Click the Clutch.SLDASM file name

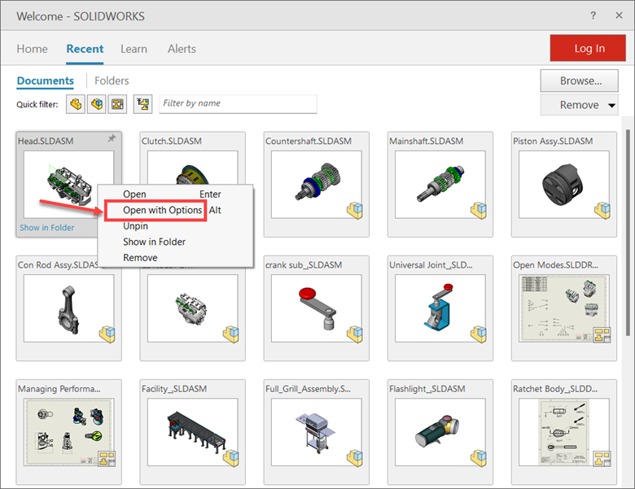tap(171, 142)
